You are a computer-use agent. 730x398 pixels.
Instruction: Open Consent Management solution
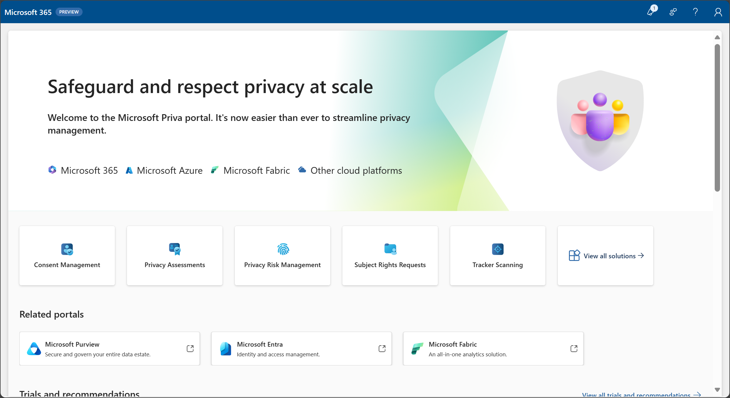pyautogui.click(x=67, y=255)
